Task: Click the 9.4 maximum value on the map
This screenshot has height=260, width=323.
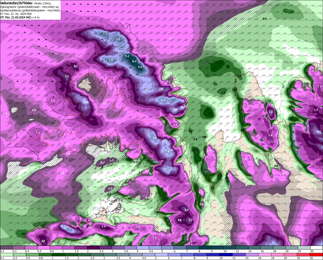Action: (x=134, y=61)
